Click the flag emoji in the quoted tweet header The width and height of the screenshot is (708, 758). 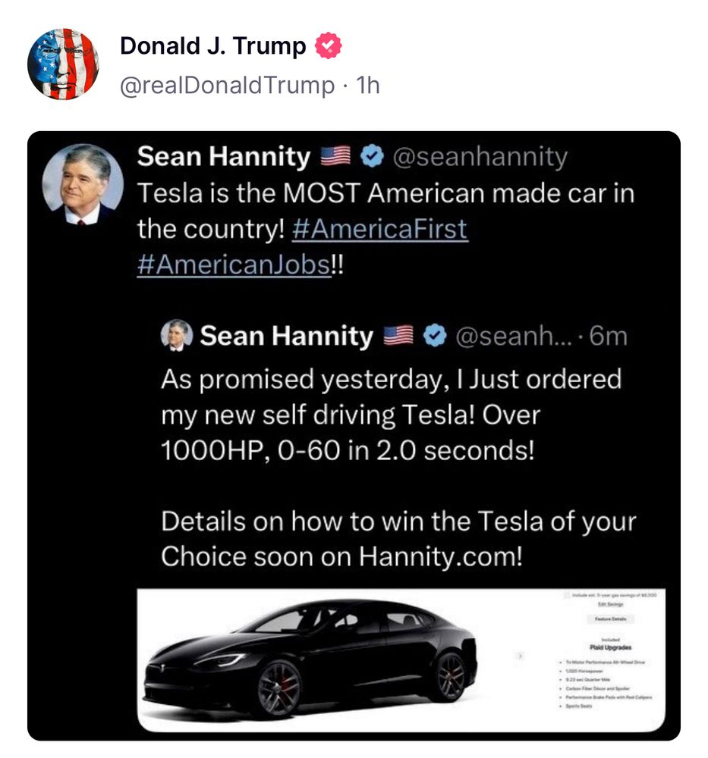[x=398, y=335]
